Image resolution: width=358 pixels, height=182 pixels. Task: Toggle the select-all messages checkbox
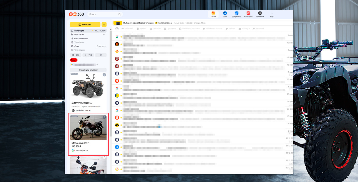point(117,29)
